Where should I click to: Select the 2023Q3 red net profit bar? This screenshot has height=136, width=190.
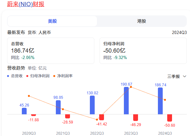pos(136,118)
